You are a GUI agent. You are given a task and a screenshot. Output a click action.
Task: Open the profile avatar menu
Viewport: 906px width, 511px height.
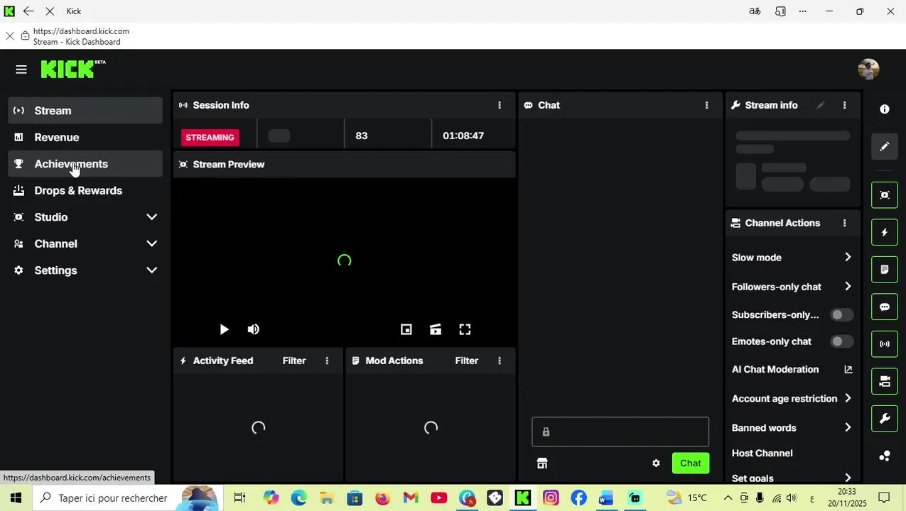click(x=868, y=70)
